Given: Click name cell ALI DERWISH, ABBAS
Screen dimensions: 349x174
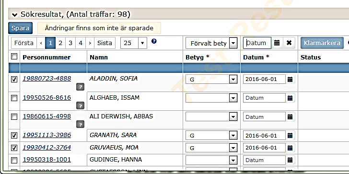Looking at the screenshot, I should tap(121, 116).
